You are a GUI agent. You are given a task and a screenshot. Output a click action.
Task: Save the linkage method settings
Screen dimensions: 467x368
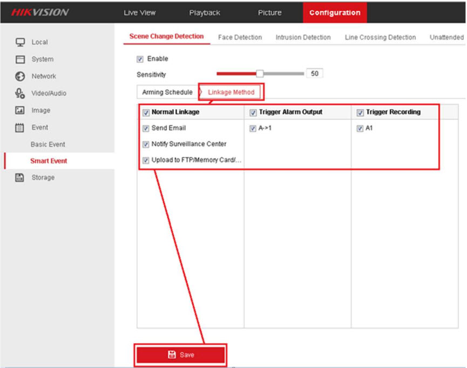[x=180, y=355]
